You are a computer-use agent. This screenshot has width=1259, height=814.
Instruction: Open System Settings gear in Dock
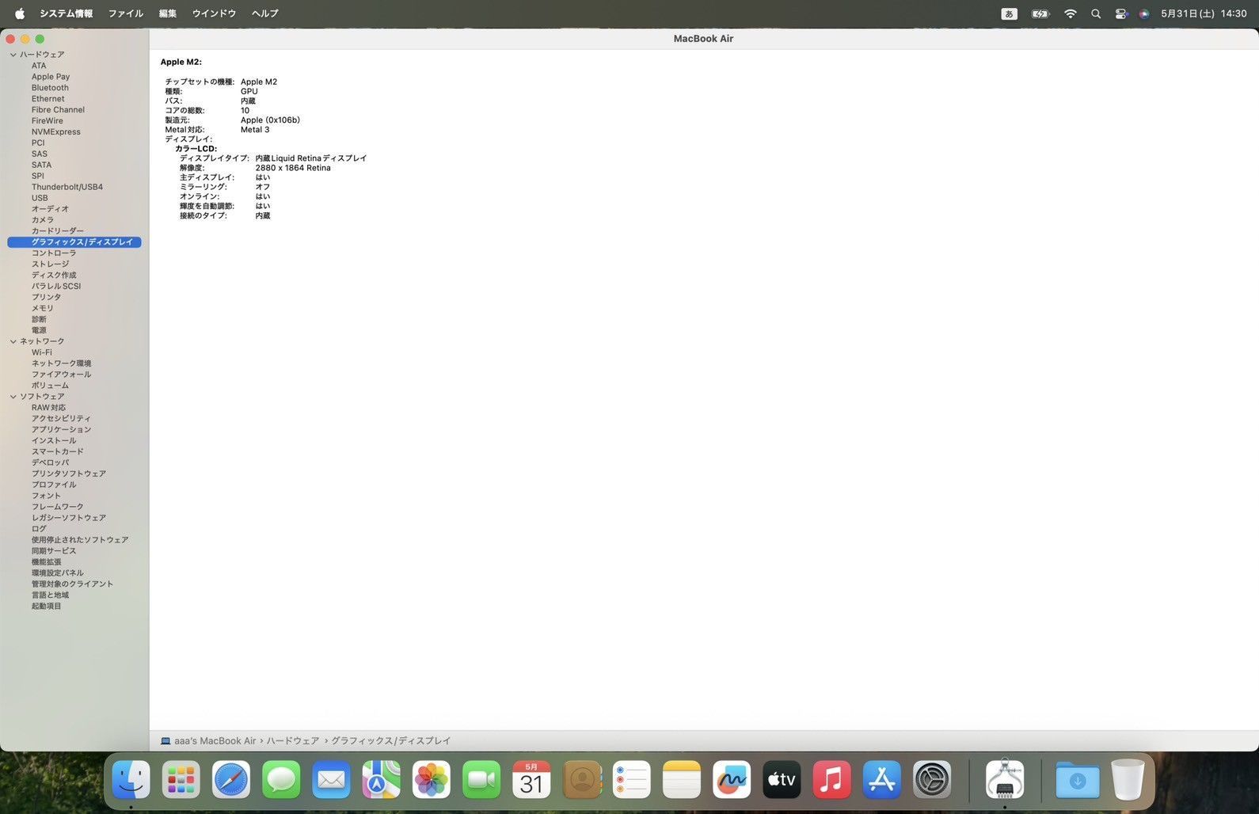(x=932, y=780)
